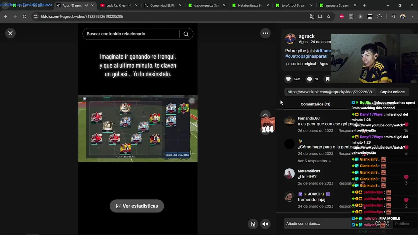This screenshot has width=418, height=235.
Task: Click the 'Publicar' comment button
Action: click(402, 224)
